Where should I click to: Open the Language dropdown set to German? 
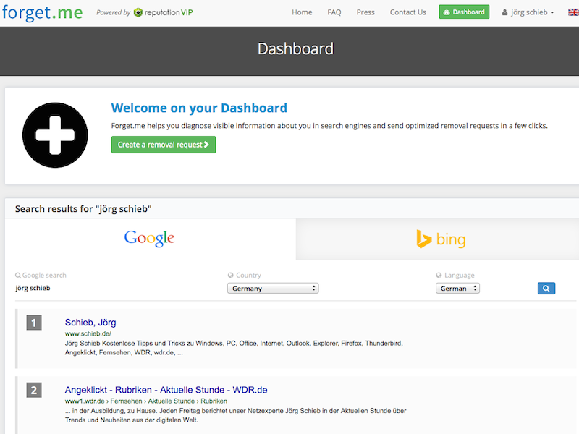point(457,288)
